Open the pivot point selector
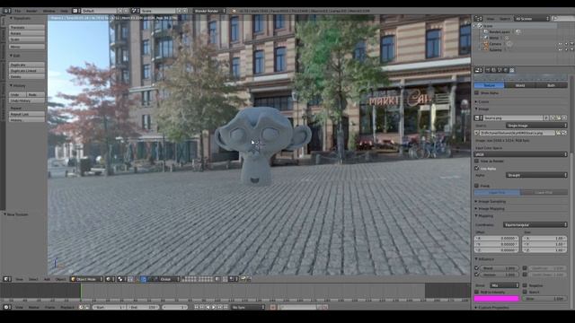 point(121,279)
